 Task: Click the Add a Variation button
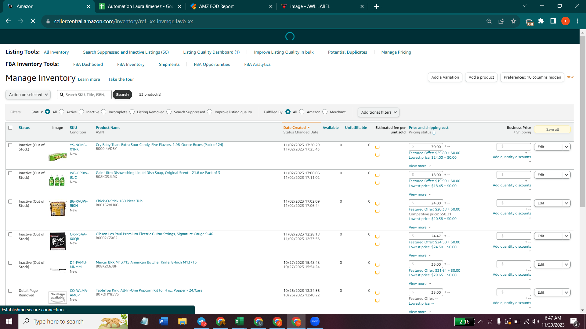pyautogui.click(x=445, y=77)
